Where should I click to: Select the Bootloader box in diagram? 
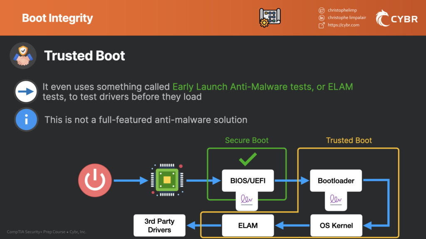[336, 180]
